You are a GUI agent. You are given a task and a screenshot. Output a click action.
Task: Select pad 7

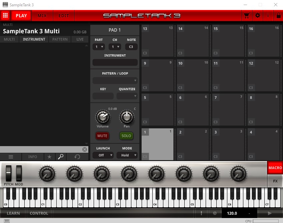(x=228, y=110)
